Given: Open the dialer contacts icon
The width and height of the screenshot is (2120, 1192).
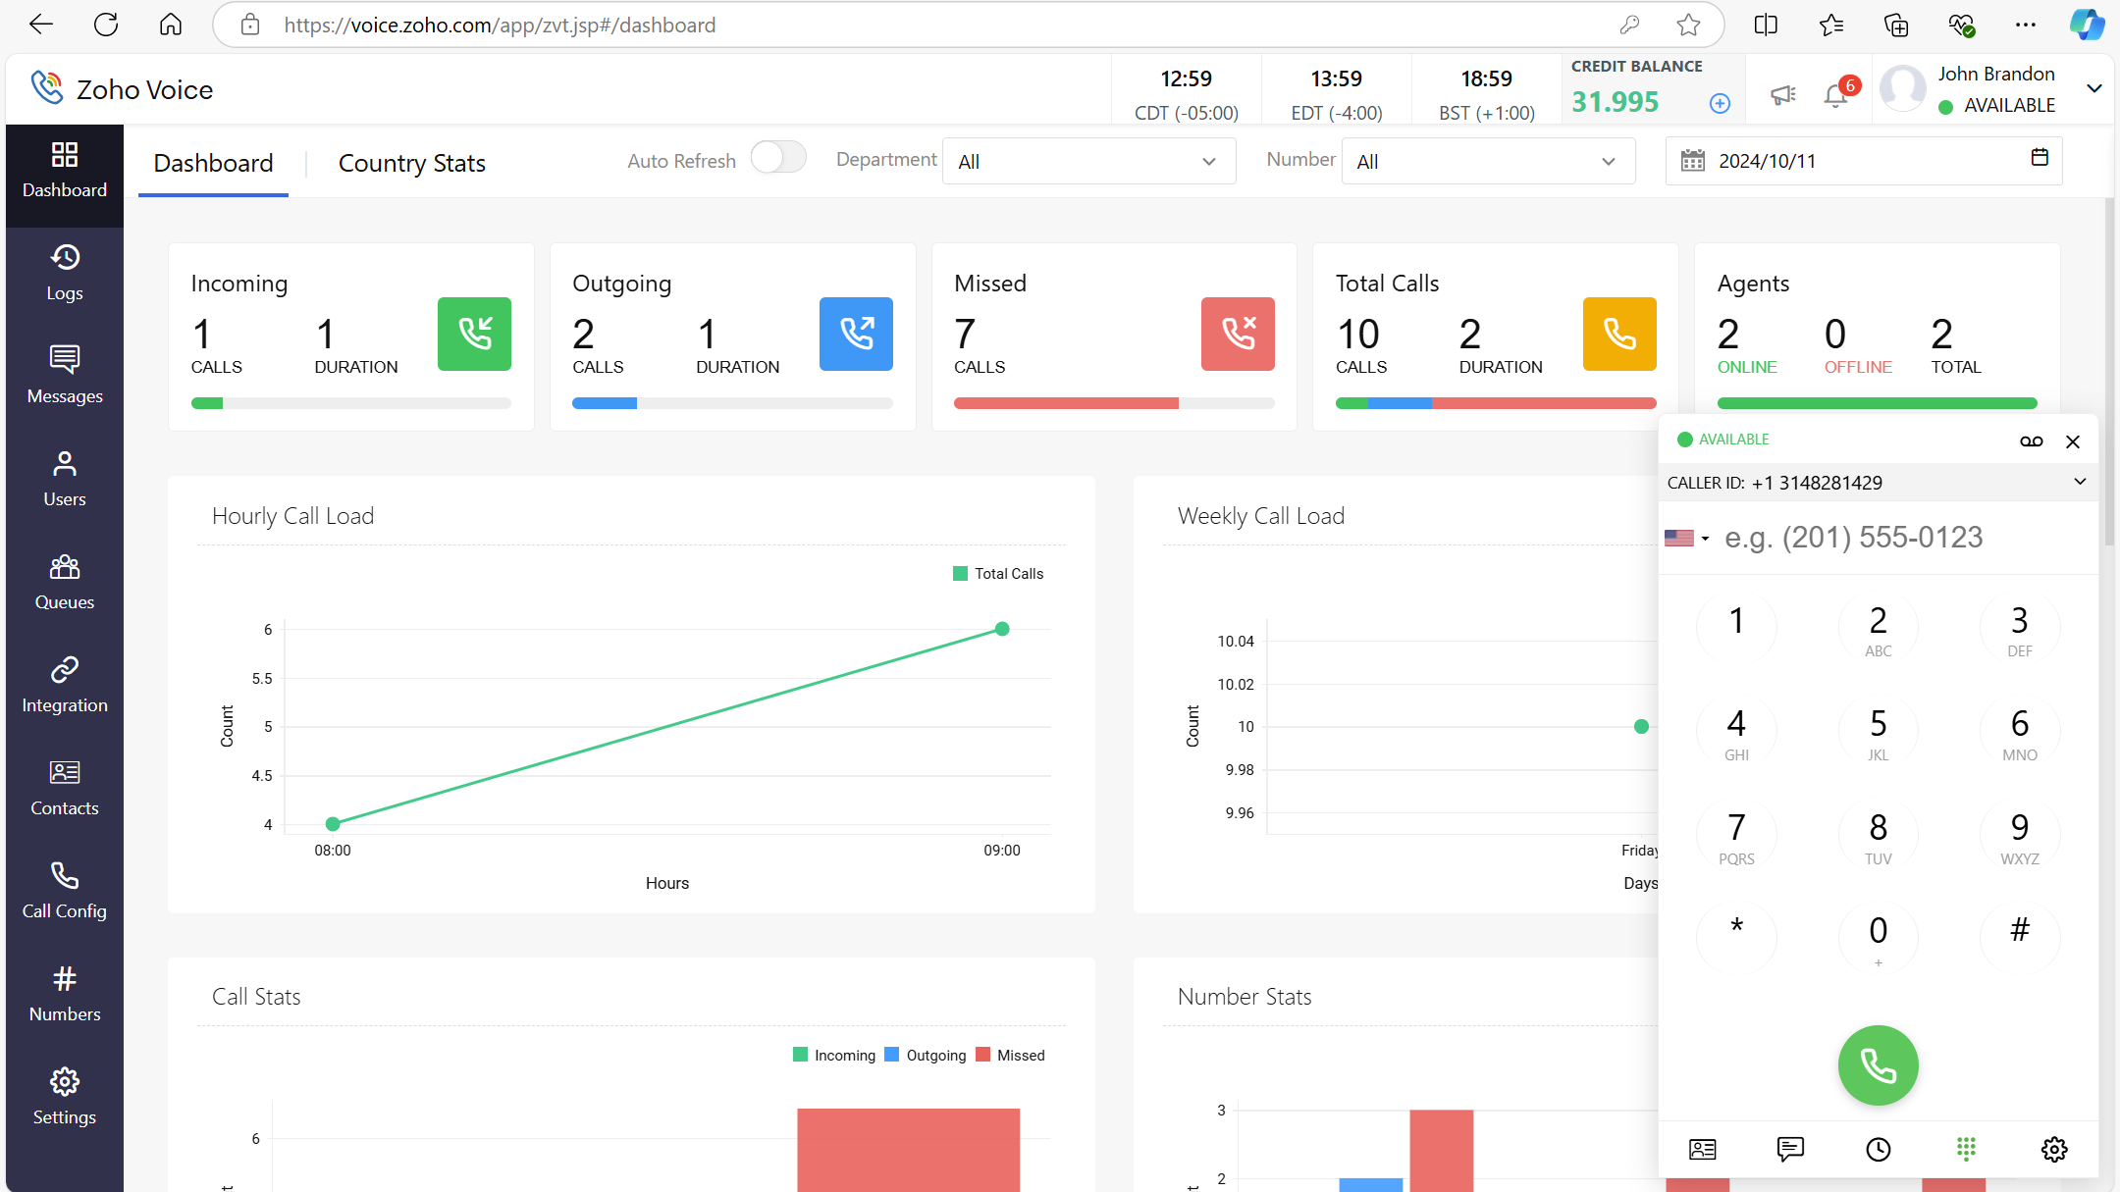Looking at the screenshot, I should point(1703,1149).
